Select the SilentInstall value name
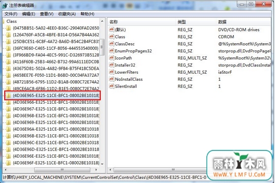The height and width of the screenshot is (183, 275). pyautogui.click(x=126, y=86)
